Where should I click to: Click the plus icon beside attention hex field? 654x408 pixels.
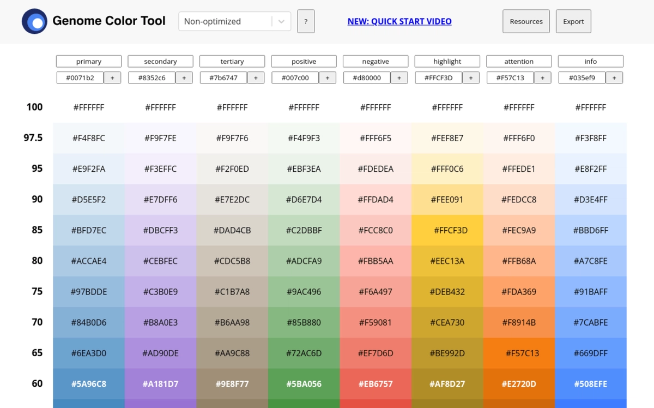tap(543, 77)
